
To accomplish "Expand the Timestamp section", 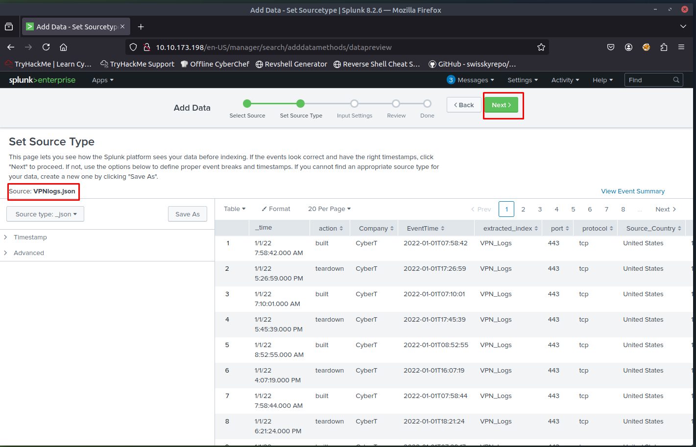I will tap(25, 237).
